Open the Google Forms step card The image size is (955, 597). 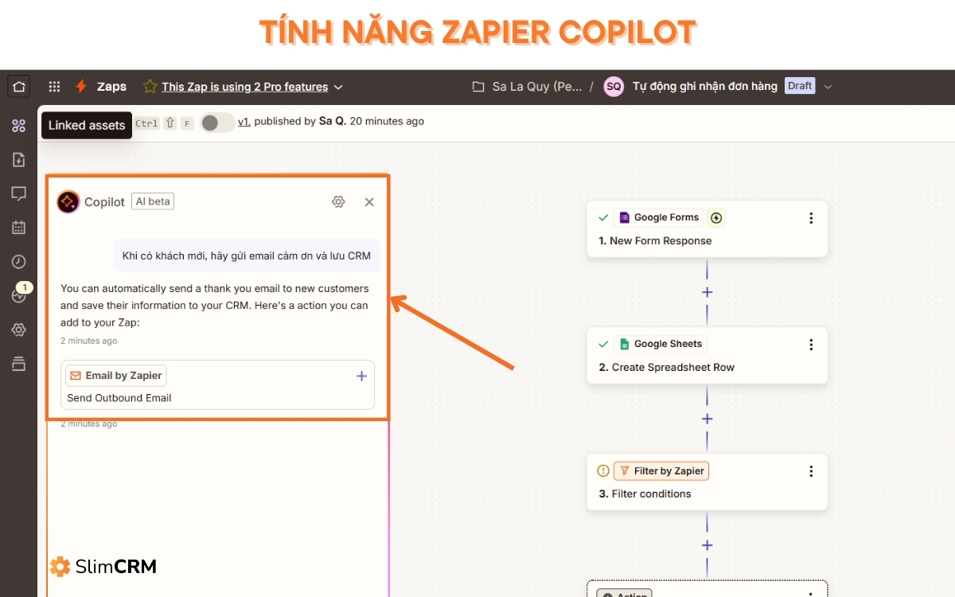pyautogui.click(x=707, y=228)
